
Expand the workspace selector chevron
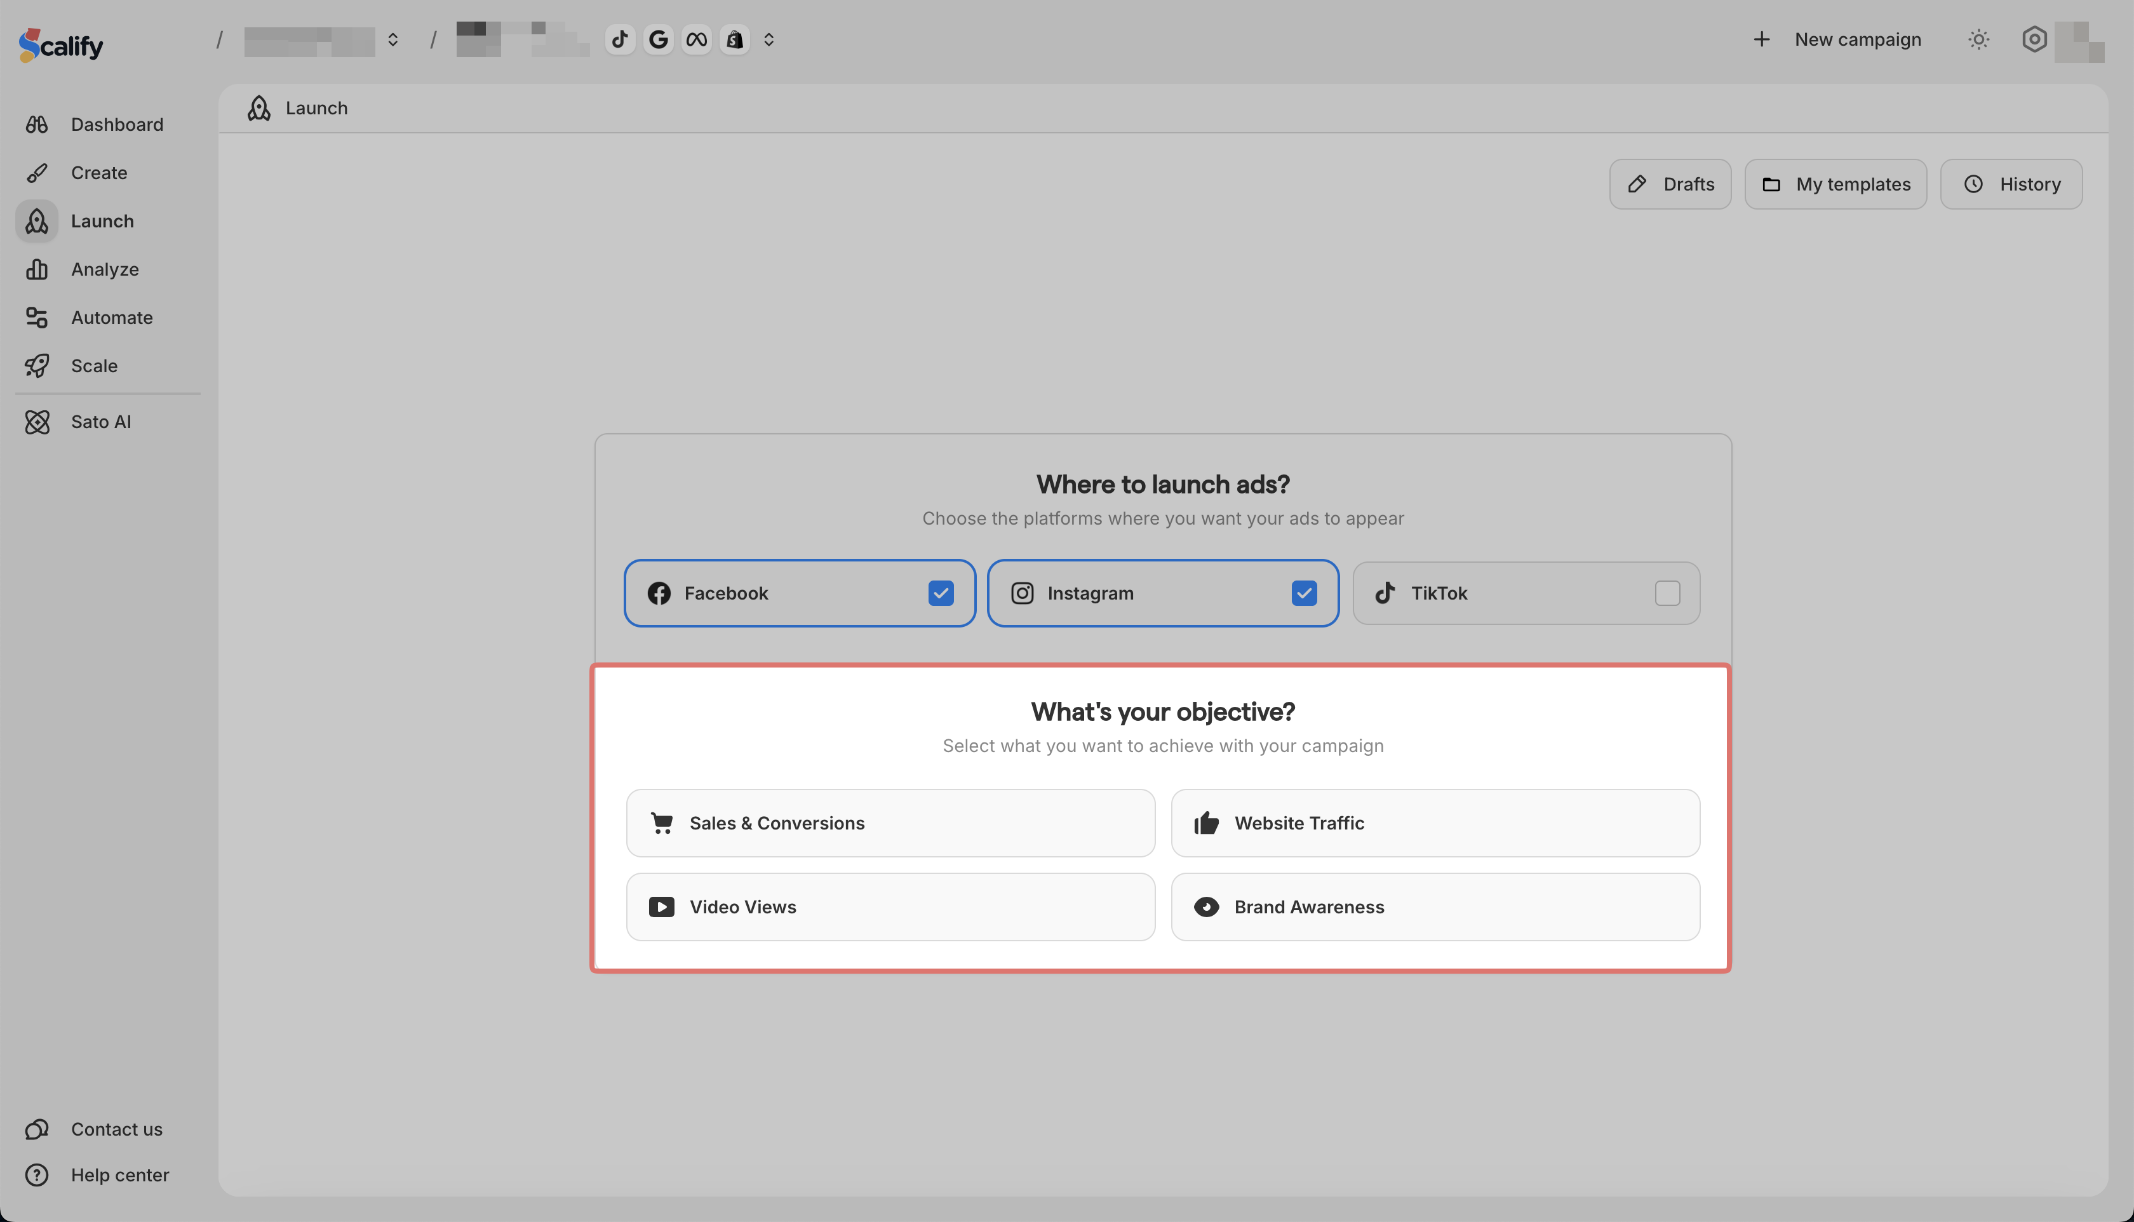click(x=393, y=39)
